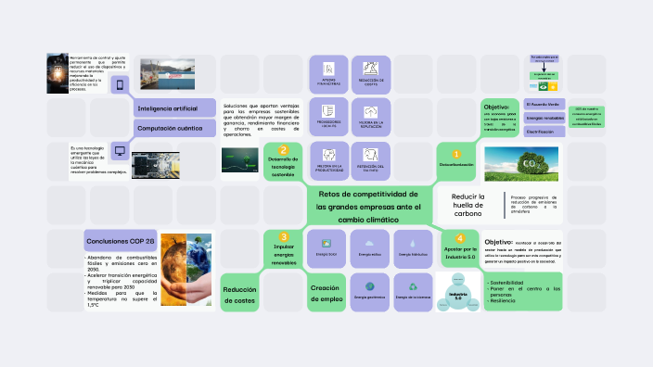The height and width of the screenshot is (367, 653).
Task: Click the Energía de la biomasa recycle icon
Action: coord(413,286)
